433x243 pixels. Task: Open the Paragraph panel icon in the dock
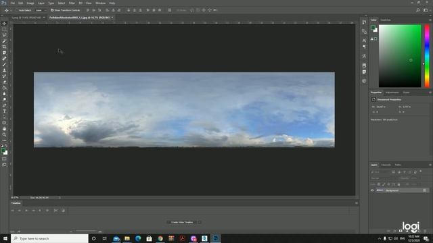pos(364,47)
